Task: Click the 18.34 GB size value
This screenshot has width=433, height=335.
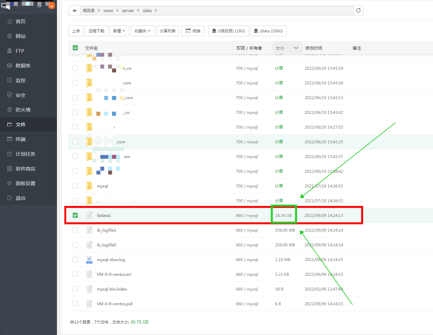Action: [x=283, y=215]
